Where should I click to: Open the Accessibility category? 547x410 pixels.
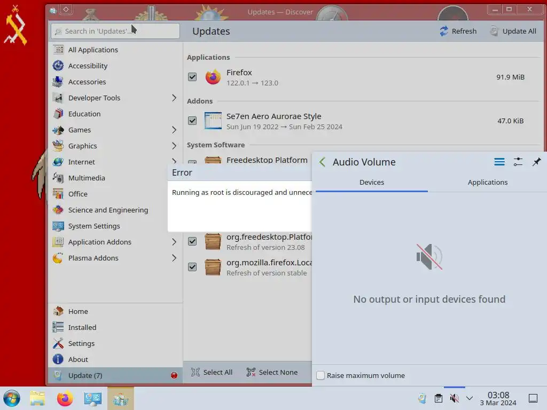coord(115,66)
